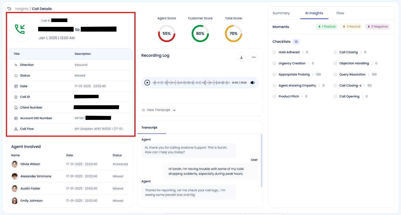
Task: Filter by 1 Positive moments badge
Action: tap(327, 27)
